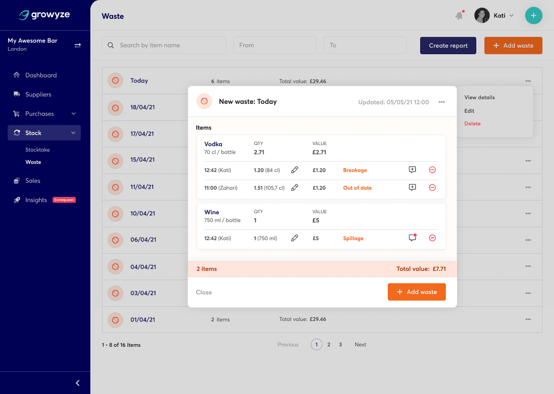This screenshot has width=554, height=394.
Task: Open the three-dot menu in the New waste dialog
Action: 441,102
